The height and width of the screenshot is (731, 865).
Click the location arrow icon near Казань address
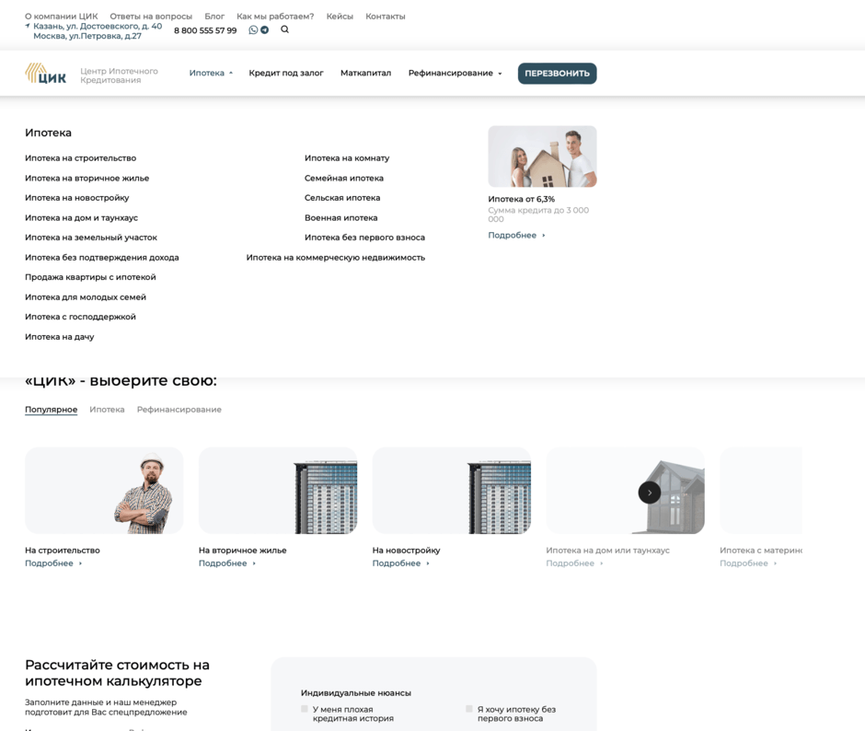28,26
